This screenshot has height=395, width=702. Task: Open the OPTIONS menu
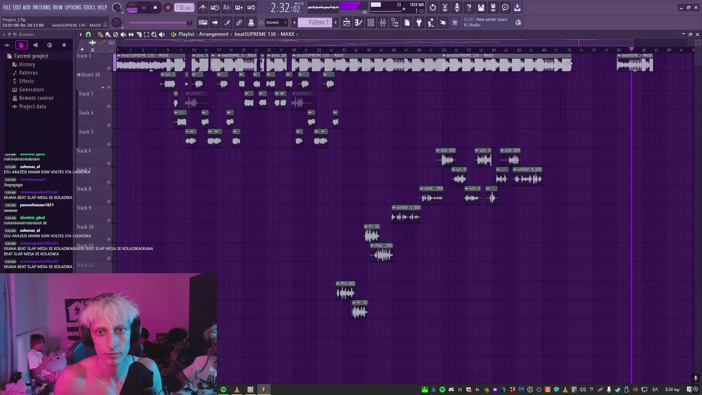tap(73, 7)
